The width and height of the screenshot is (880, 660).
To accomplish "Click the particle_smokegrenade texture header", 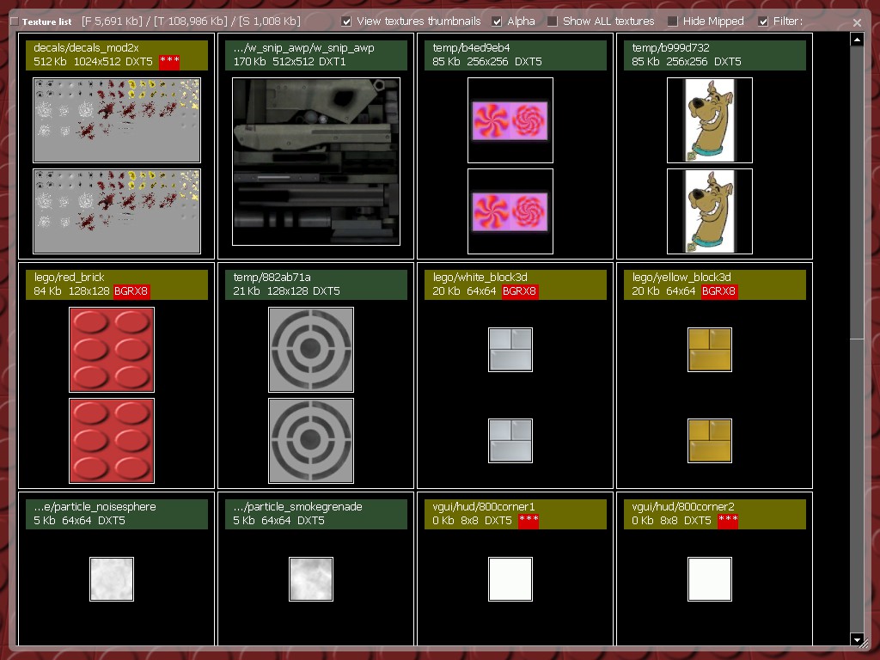I will pos(316,513).
